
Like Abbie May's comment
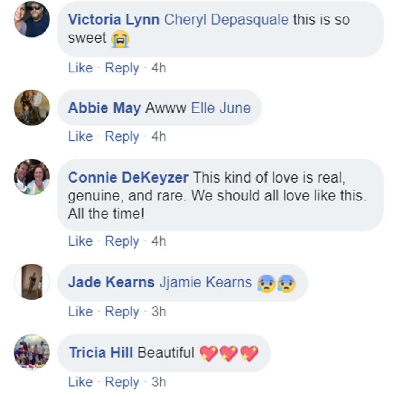pyautogui.click(x=80, y=136)
